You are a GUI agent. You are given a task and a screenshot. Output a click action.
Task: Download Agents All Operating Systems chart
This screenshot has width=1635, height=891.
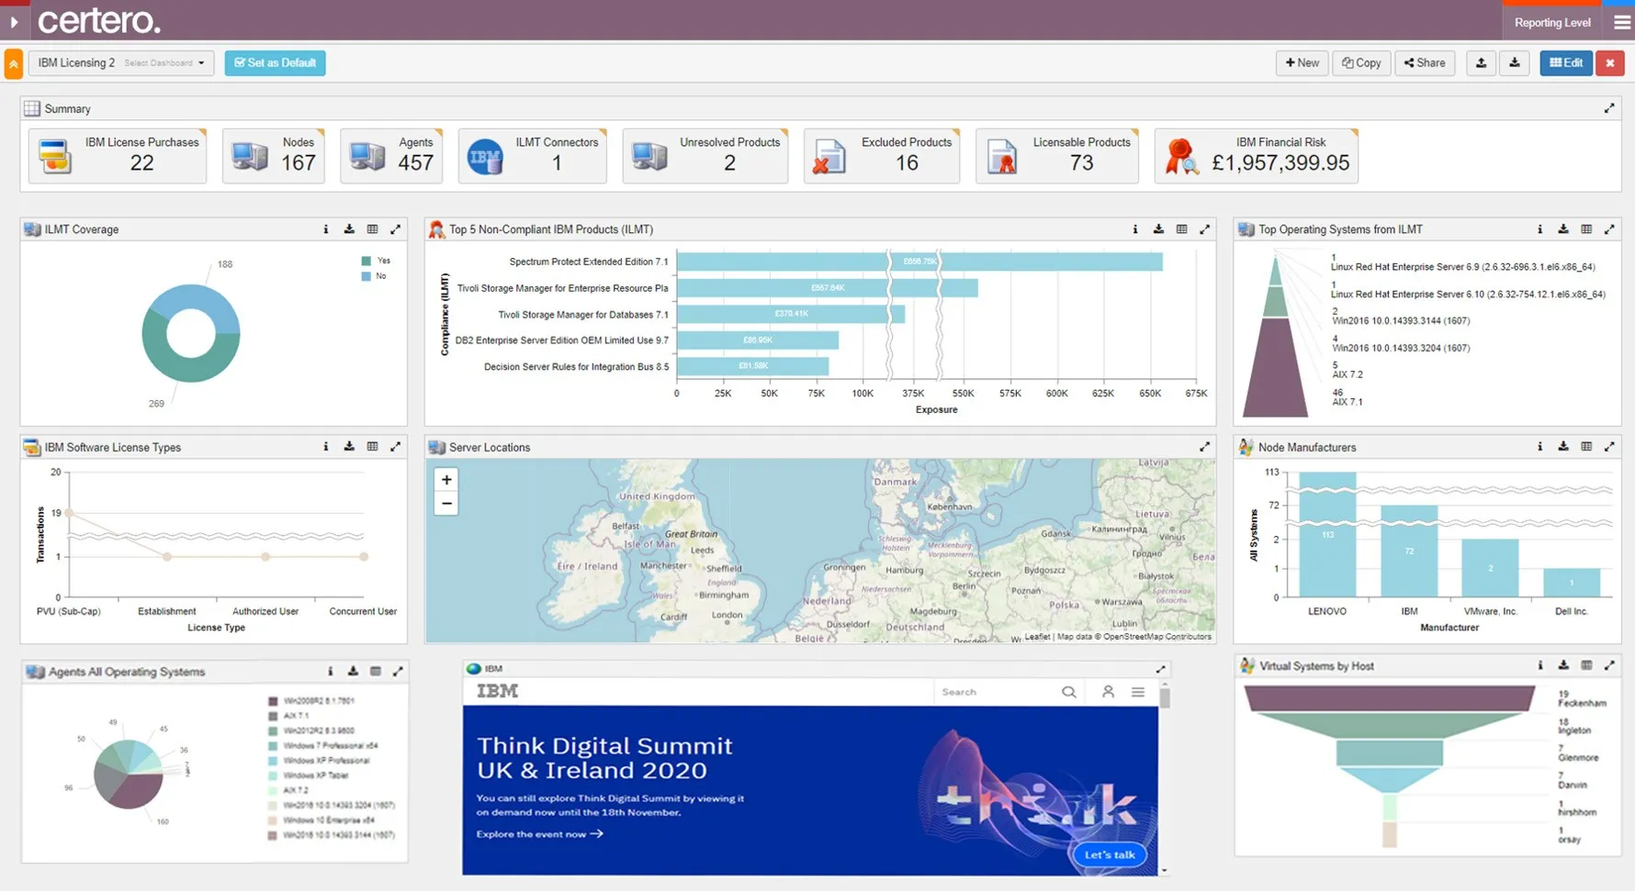[353, 672]
